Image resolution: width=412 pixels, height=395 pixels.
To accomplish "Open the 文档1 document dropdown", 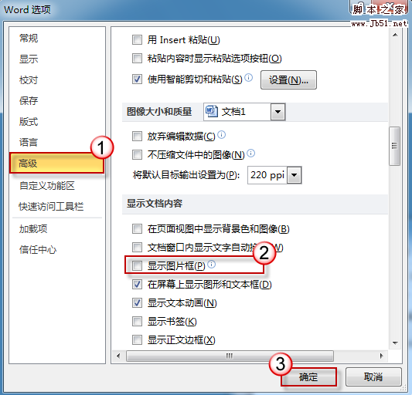I will pos(278,112).
